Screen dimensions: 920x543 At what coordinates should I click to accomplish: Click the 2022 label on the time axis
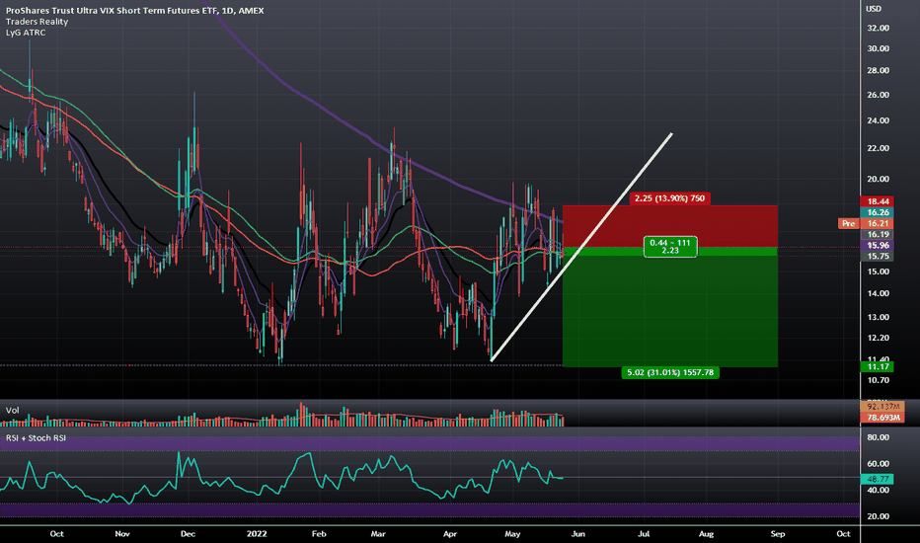click(257, 533)
